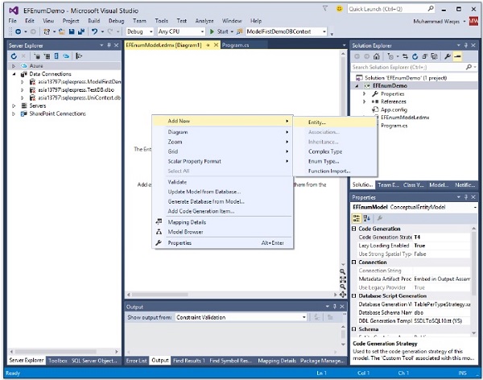Select Entity... from Add New submenu

pyautogui.click(x=335, y=122)
